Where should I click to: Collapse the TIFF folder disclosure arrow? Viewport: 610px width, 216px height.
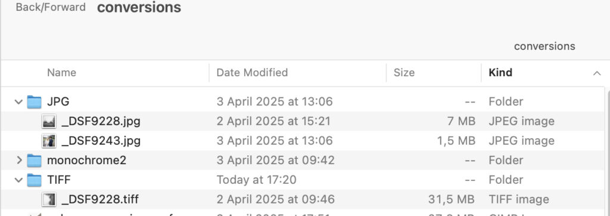(x=18, y=180)
